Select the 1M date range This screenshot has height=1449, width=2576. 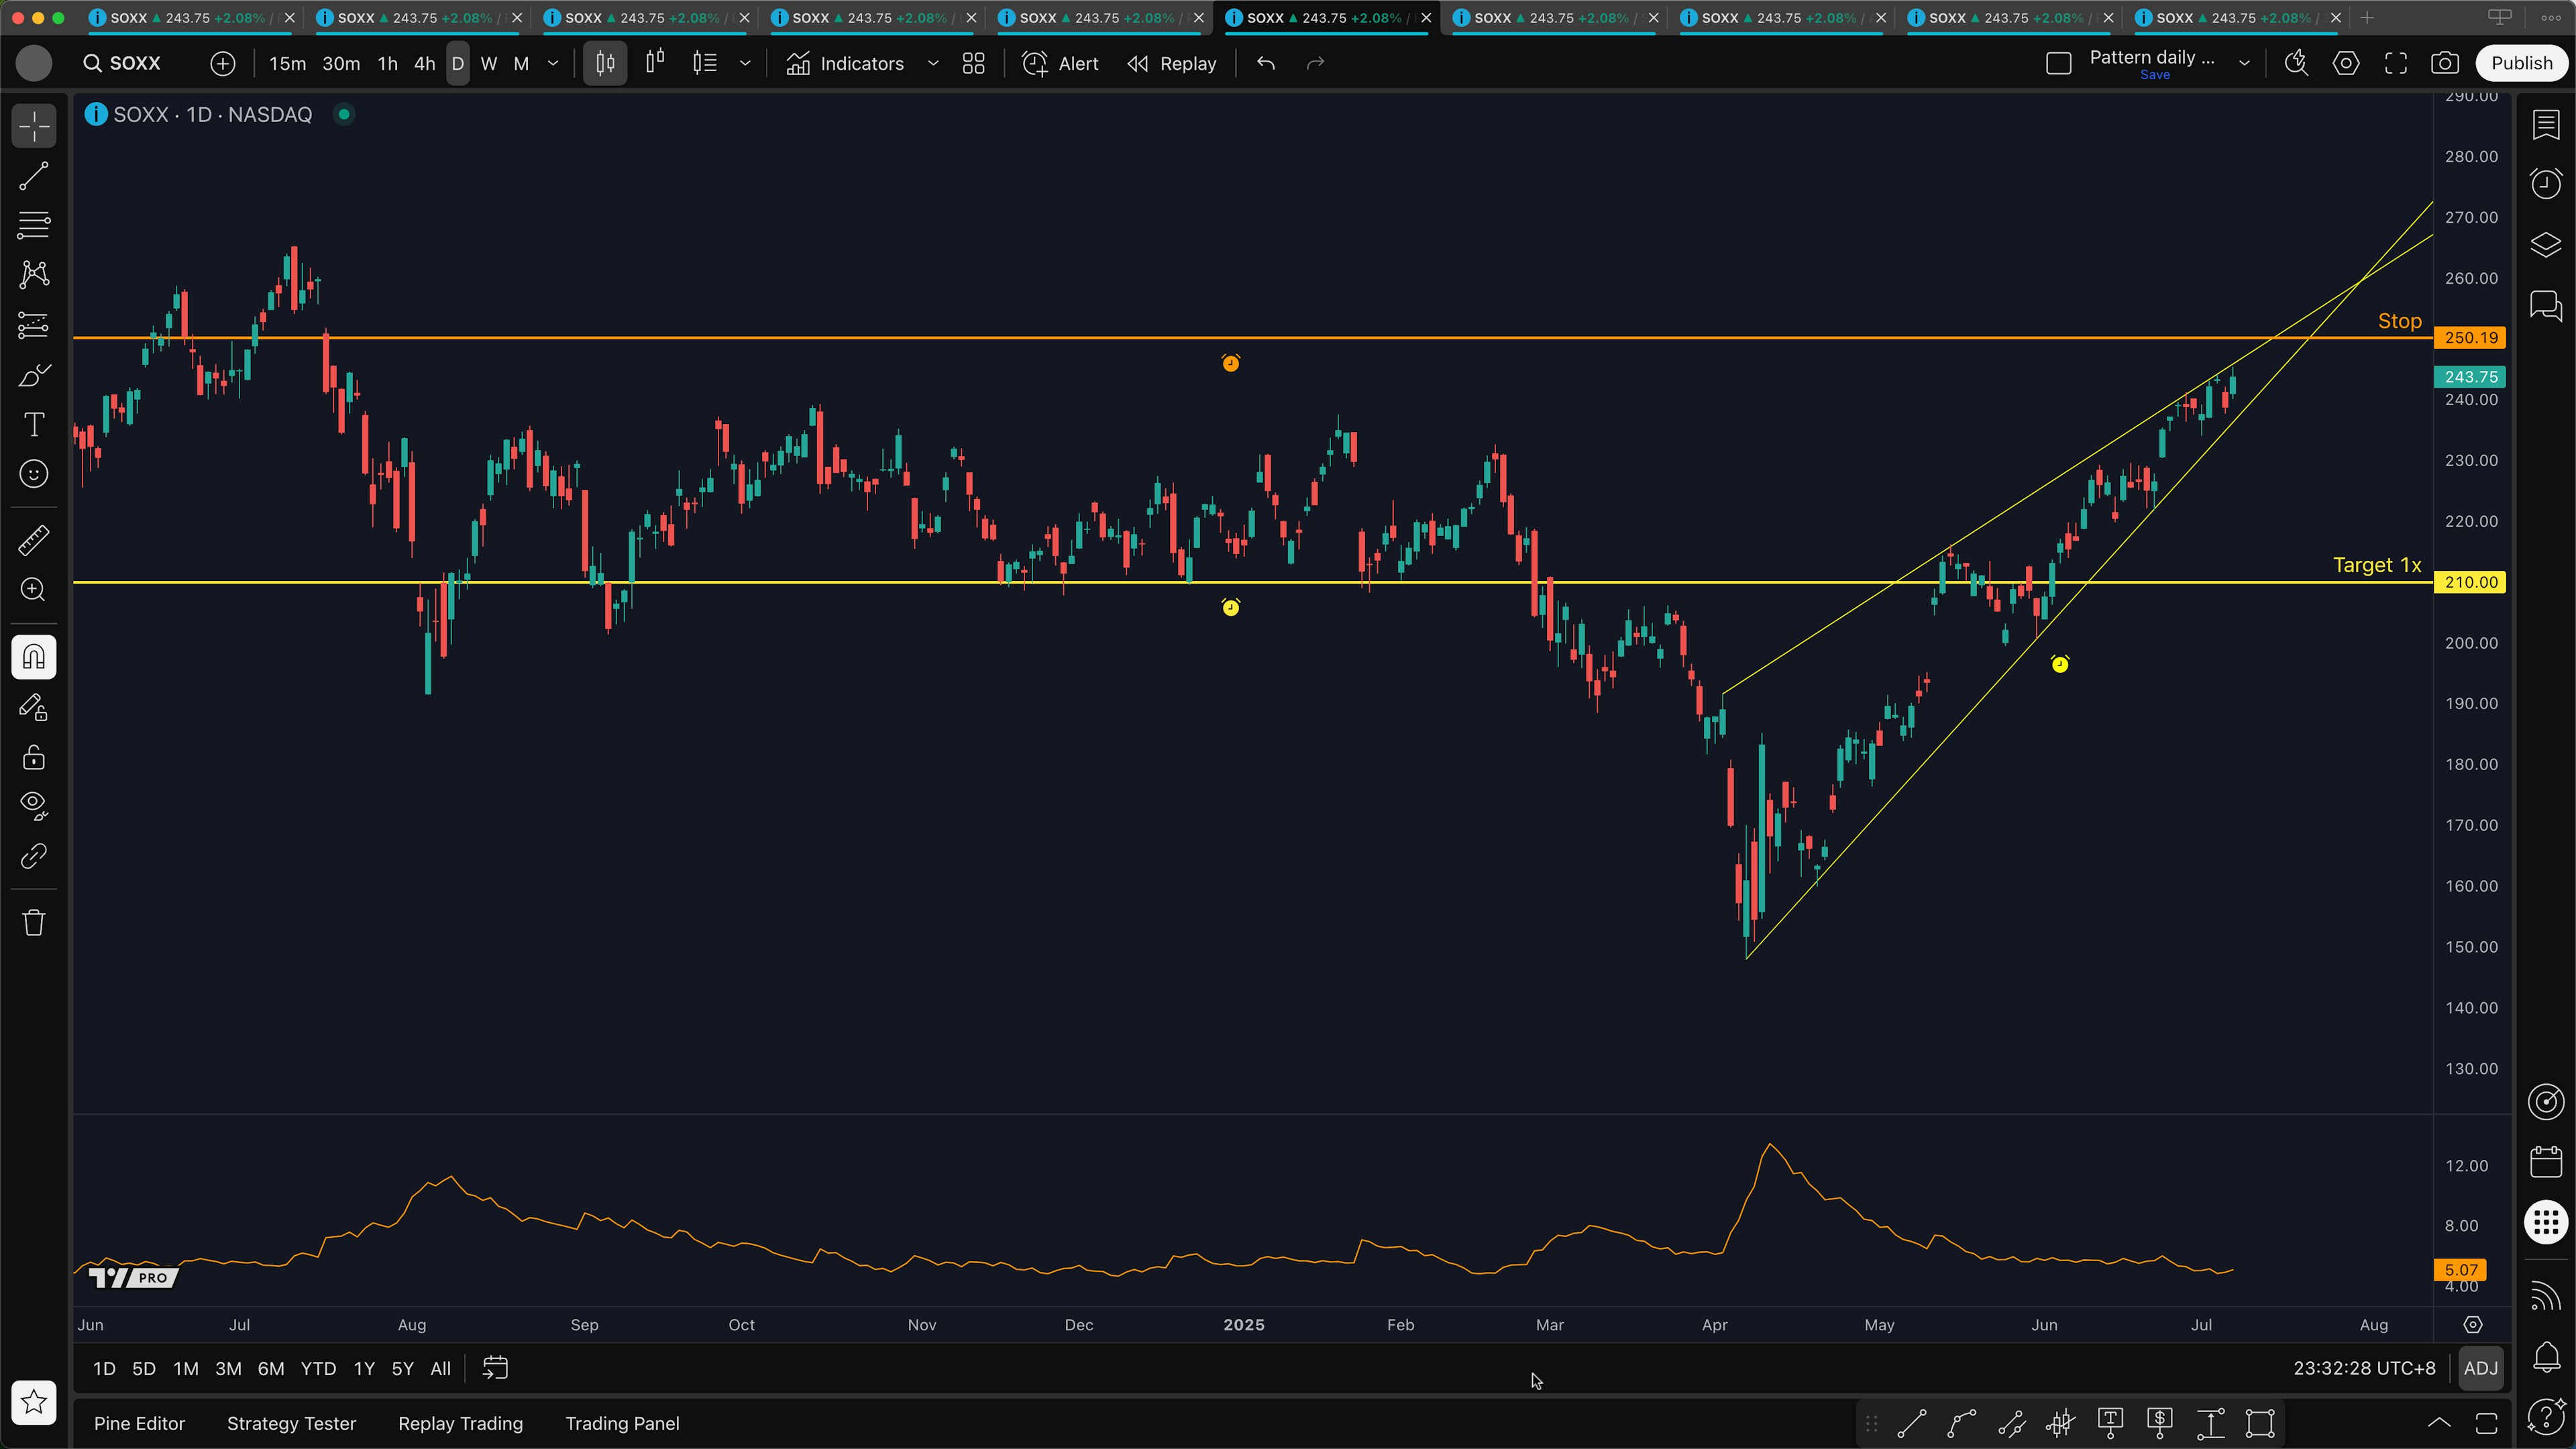pyautogui.click(x=186, y=1368)
